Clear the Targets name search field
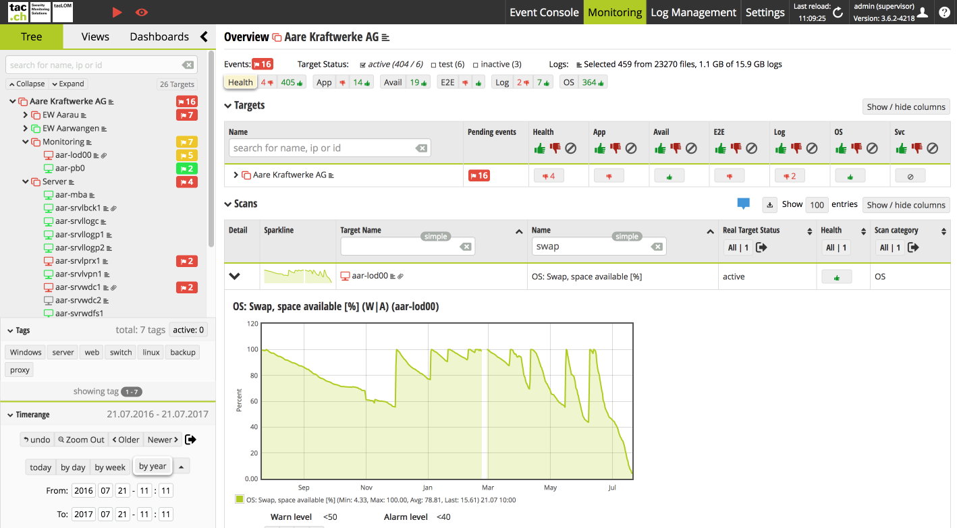Screen dimensions: 957x528 (x=421, y=148)
